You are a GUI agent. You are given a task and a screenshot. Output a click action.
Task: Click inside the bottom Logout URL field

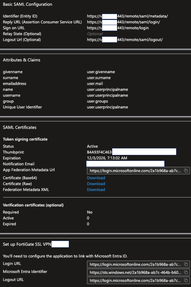[x=135, y=280]
